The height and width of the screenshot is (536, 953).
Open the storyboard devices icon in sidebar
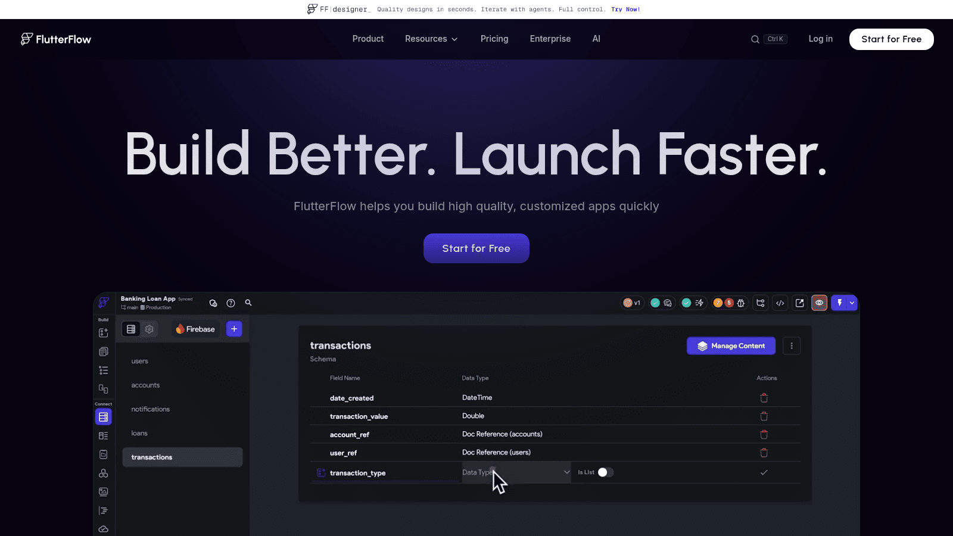click(x=104, y=389)
